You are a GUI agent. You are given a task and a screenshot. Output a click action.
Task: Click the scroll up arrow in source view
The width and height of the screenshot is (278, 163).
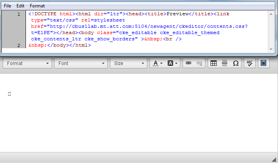click(x=271, y=14)
